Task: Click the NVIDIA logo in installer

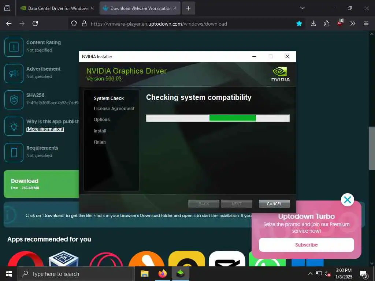Action: coord(281,74)
